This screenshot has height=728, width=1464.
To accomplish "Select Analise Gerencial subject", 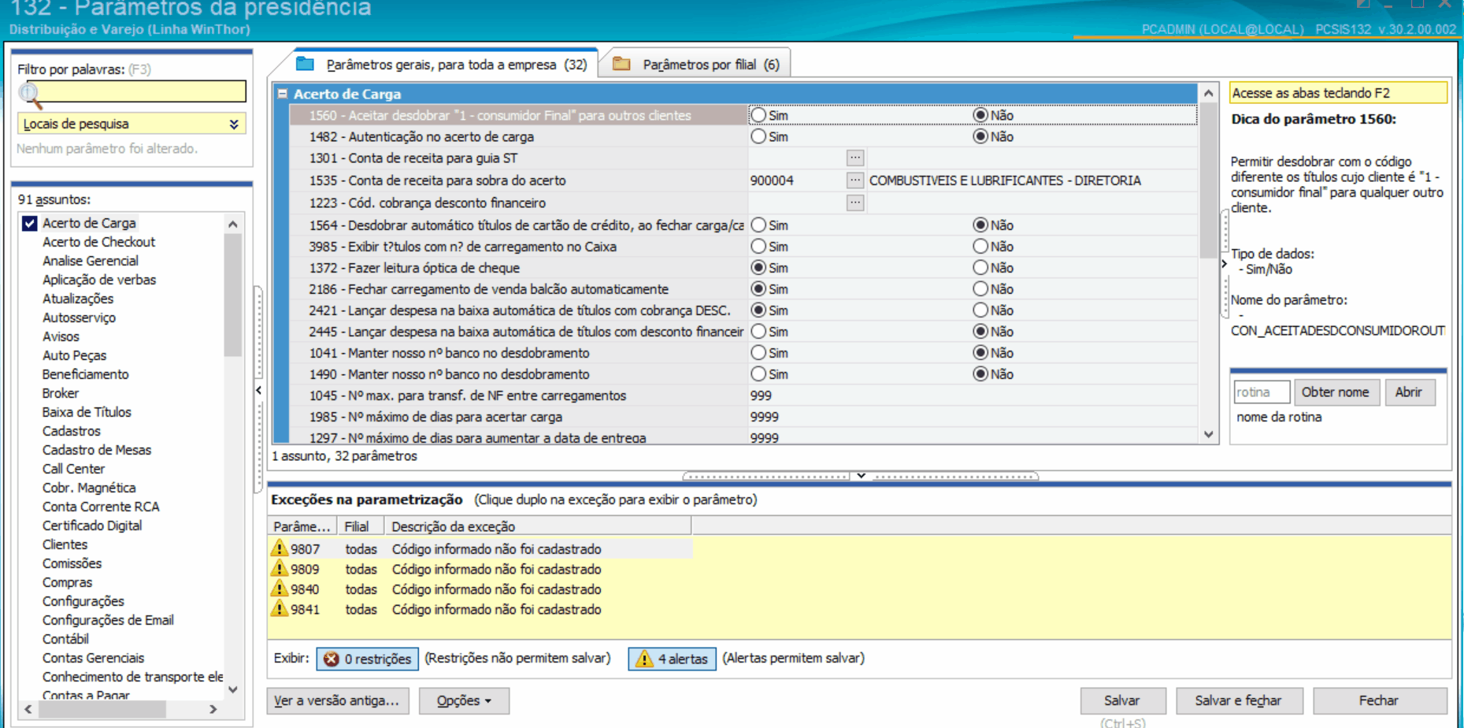I will coord(90,261).
